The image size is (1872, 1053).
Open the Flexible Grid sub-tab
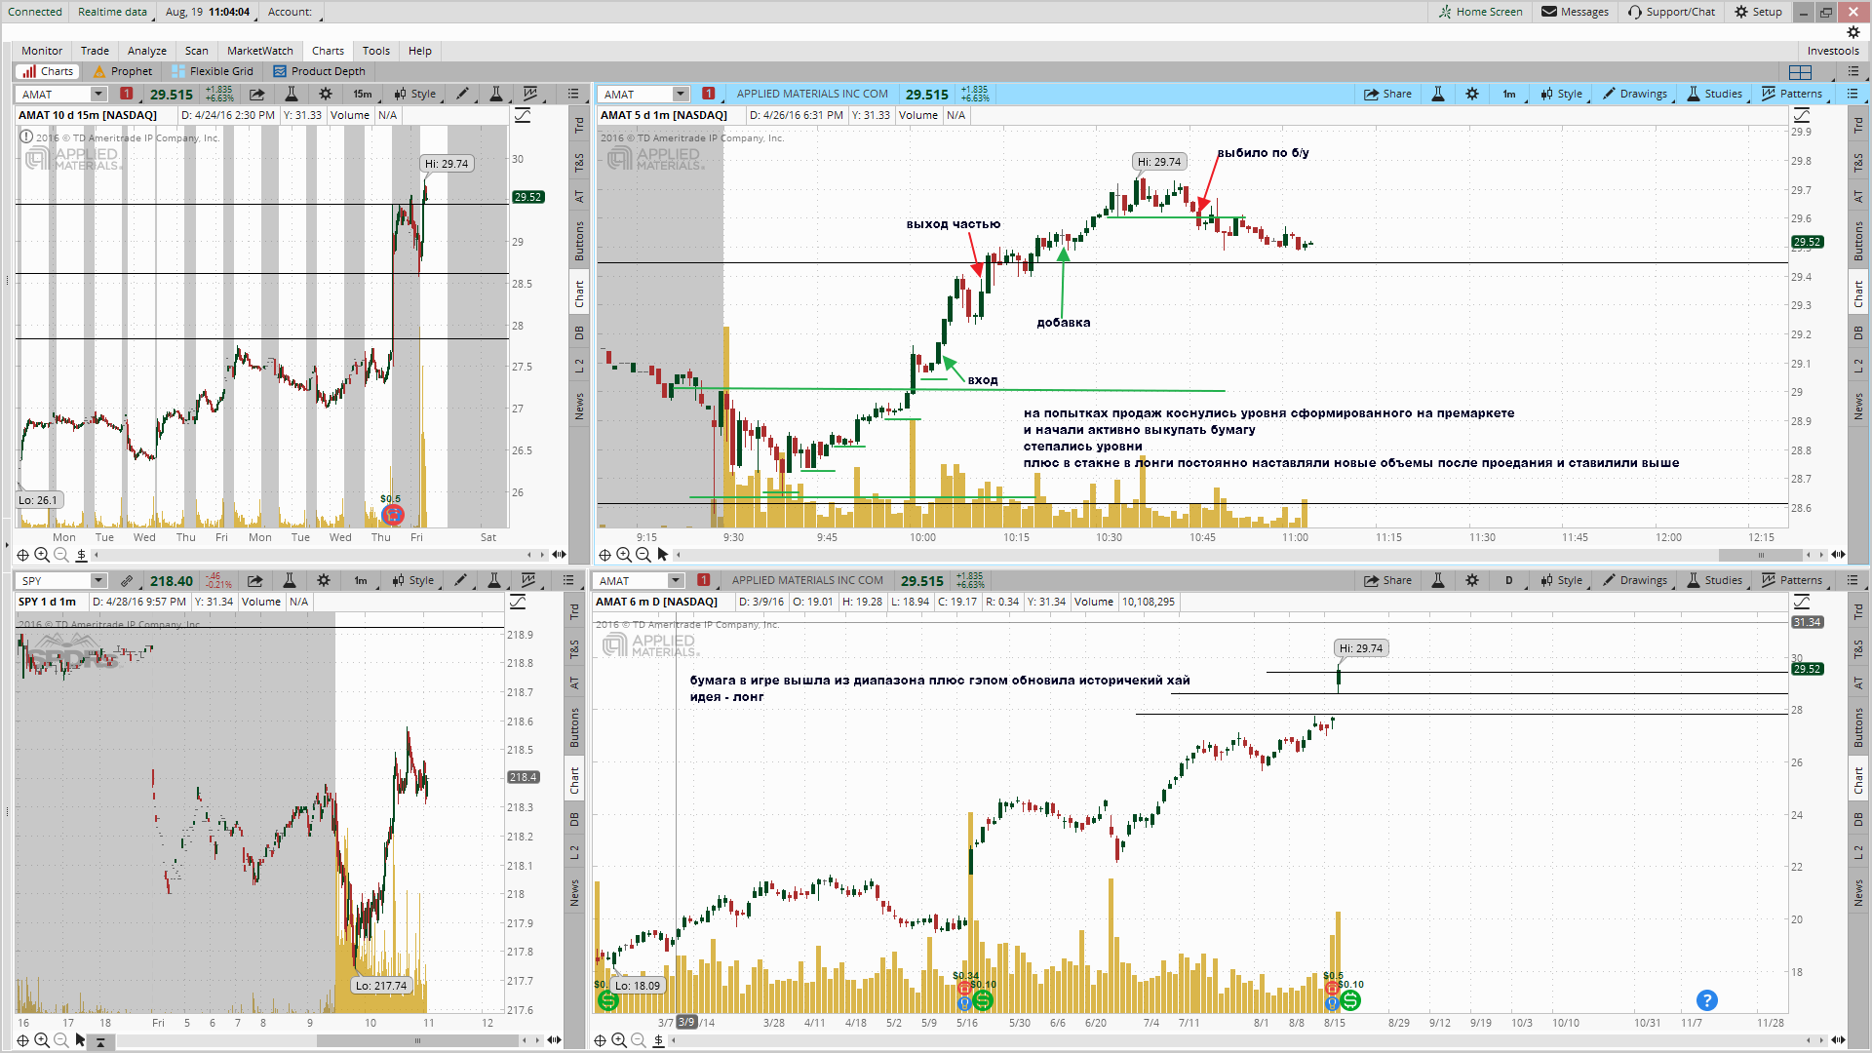(x=213, y=71)
